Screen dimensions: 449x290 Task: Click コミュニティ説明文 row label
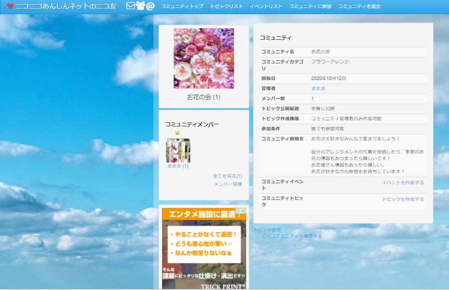[x=282, y=139]
